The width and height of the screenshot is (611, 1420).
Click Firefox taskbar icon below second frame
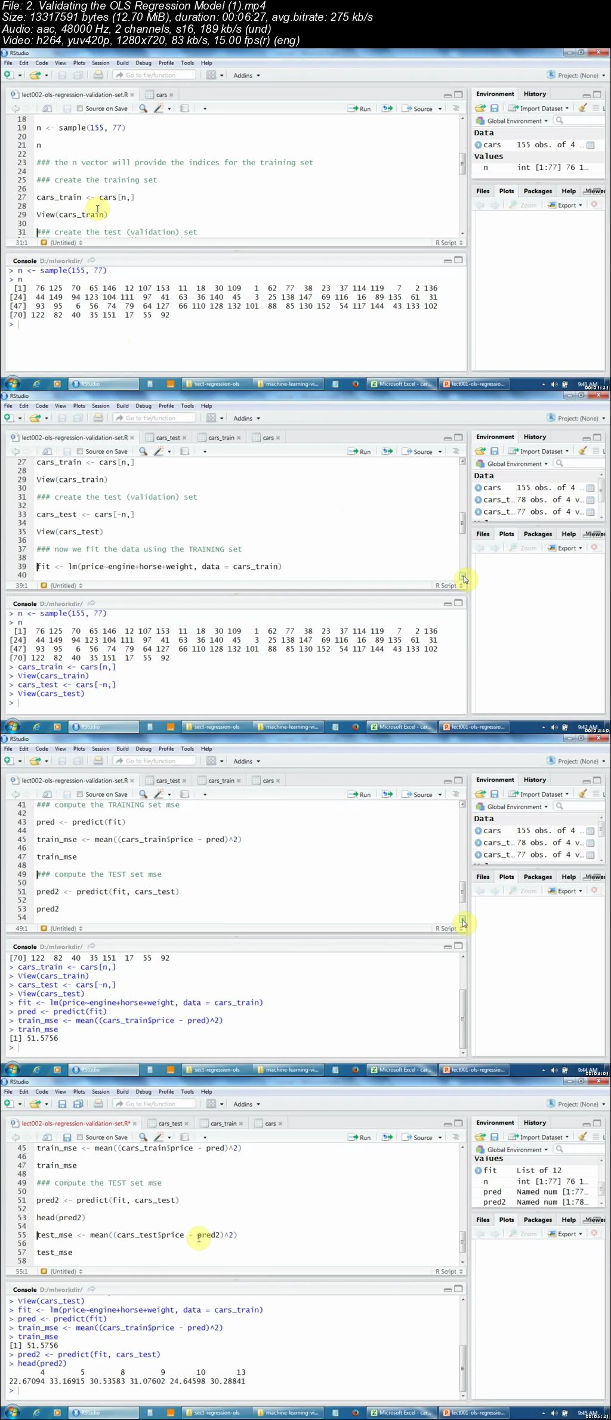point(355,727)
